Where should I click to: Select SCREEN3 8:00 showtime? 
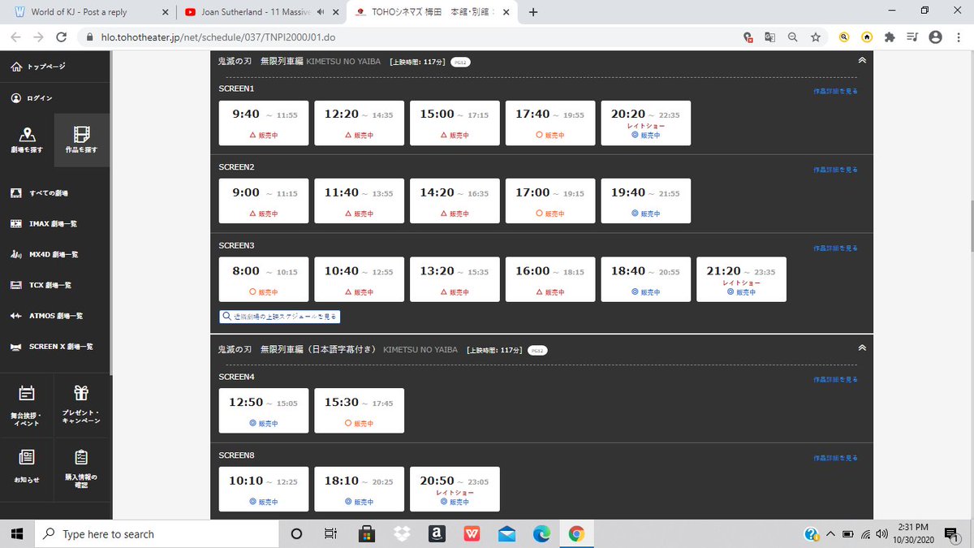264,279
